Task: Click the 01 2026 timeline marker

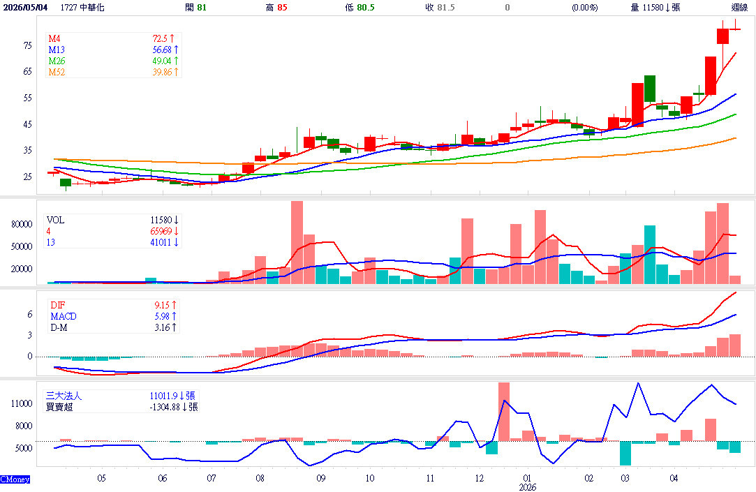Action: click(x=528, y=482)
